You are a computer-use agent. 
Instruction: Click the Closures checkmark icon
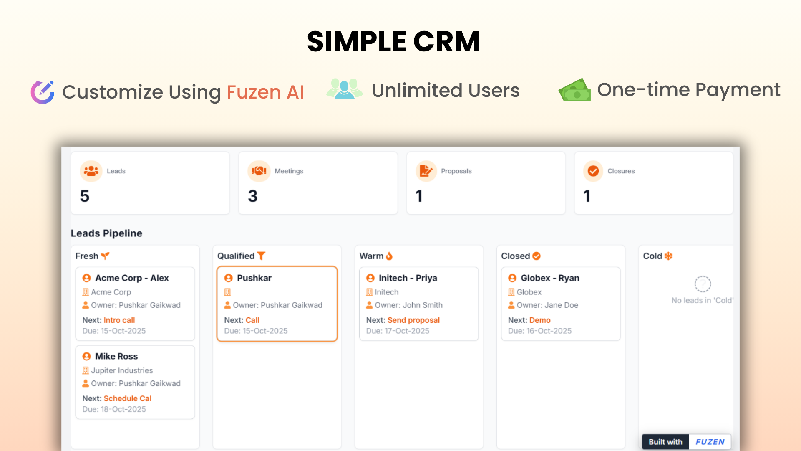(593, 171)
